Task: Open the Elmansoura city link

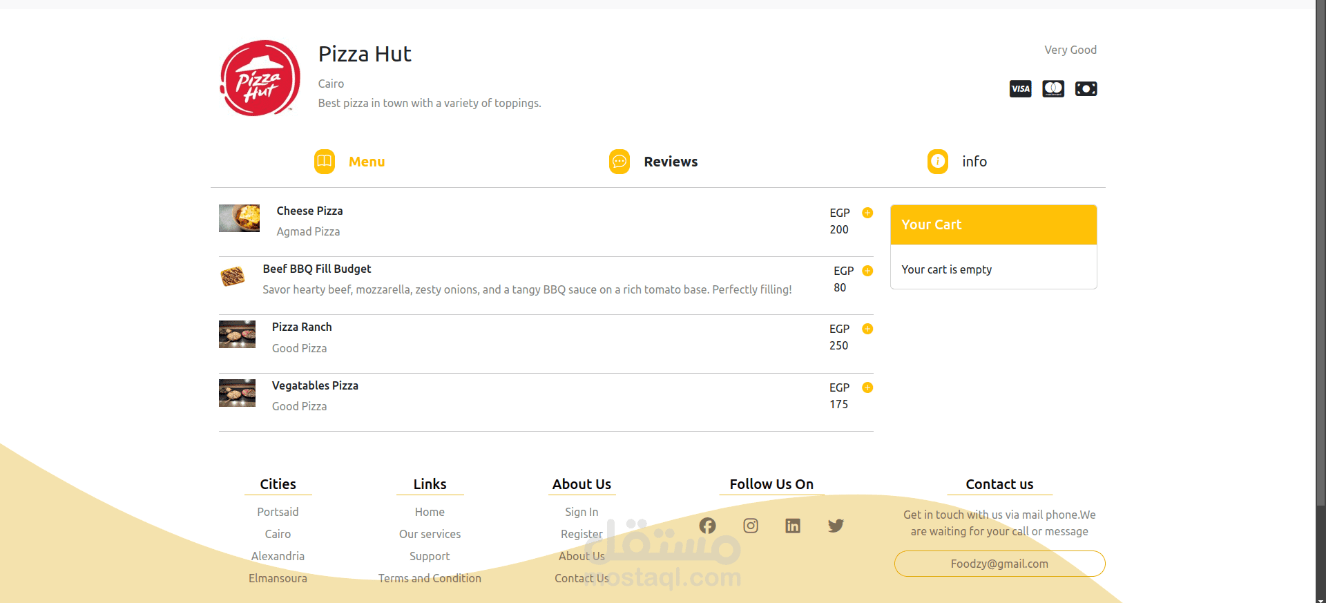Action: pos(278,578)
